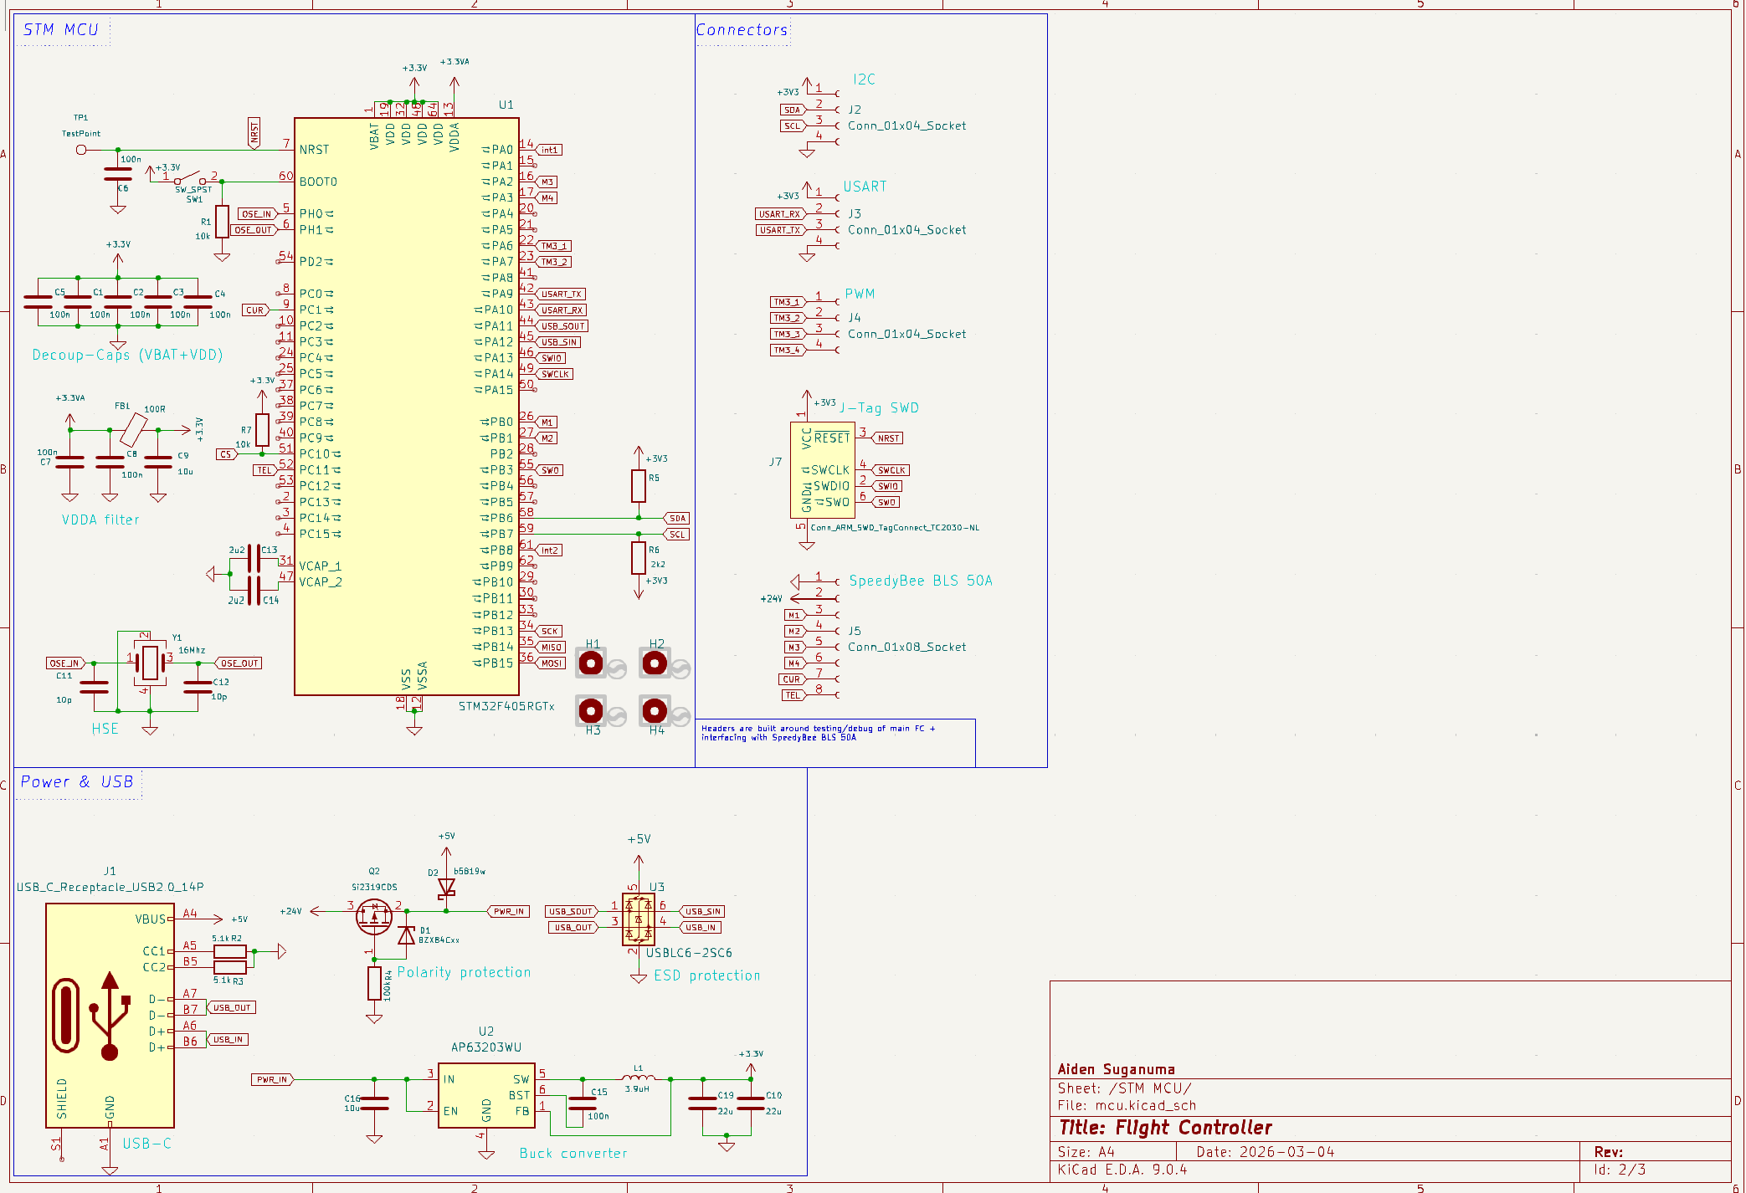
Task: Click inductor L1 3.9uH symbol
Action: click(x=638, y=1078)
